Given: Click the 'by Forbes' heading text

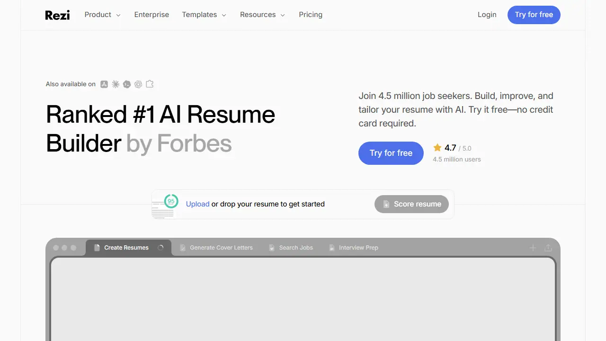Looking at the screenshot, I should click(x=179, y=143).
